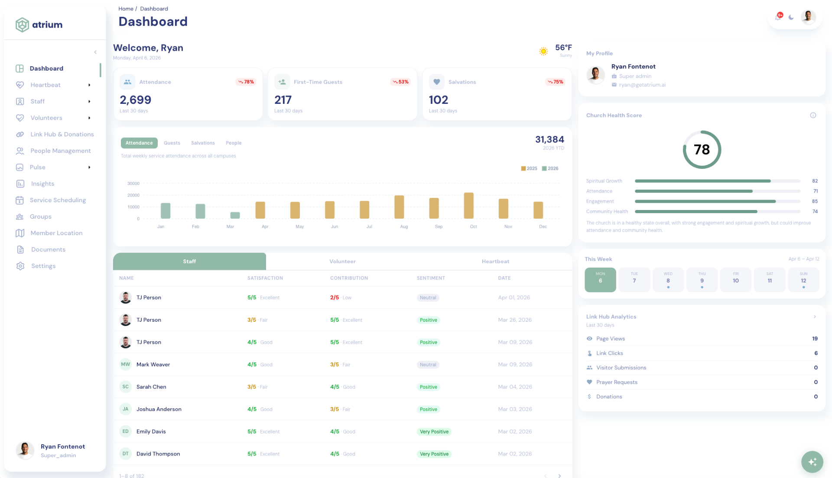
Task: Click the October attendance bar
Action: pos(468,206)
